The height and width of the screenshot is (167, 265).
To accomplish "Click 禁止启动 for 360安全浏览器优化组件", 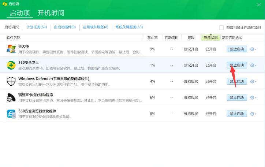I will (237, 114).
